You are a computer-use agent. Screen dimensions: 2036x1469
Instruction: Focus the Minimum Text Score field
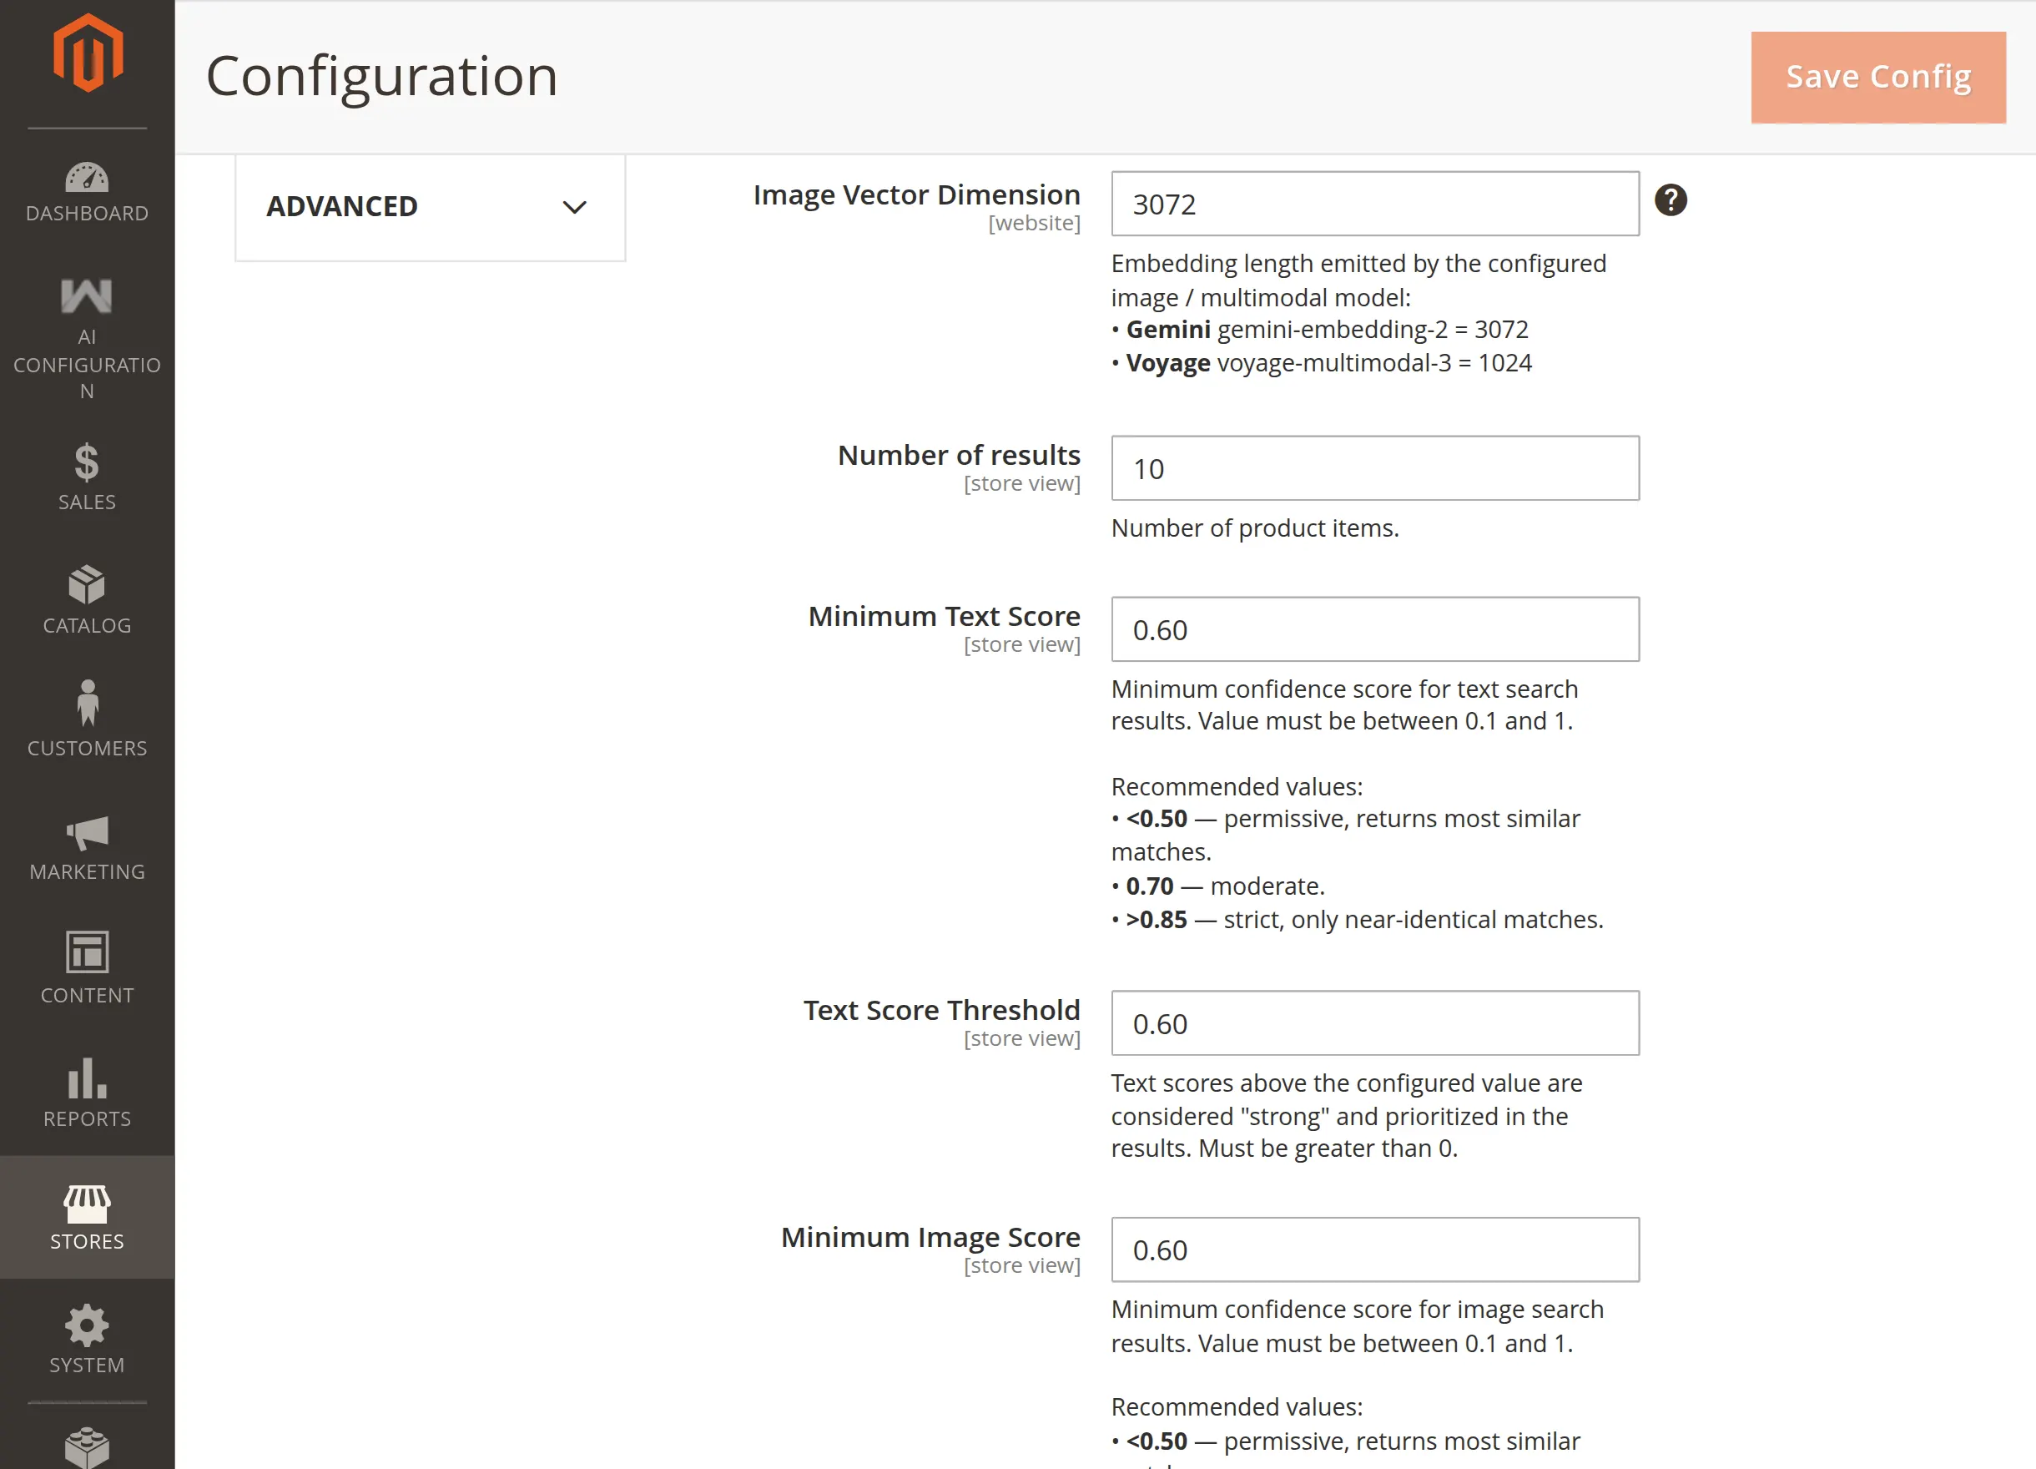point(1374,629)
